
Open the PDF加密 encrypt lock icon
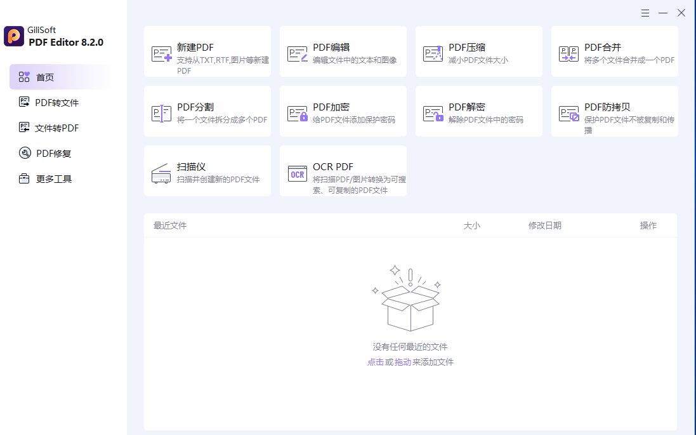[x=298, y=114]
